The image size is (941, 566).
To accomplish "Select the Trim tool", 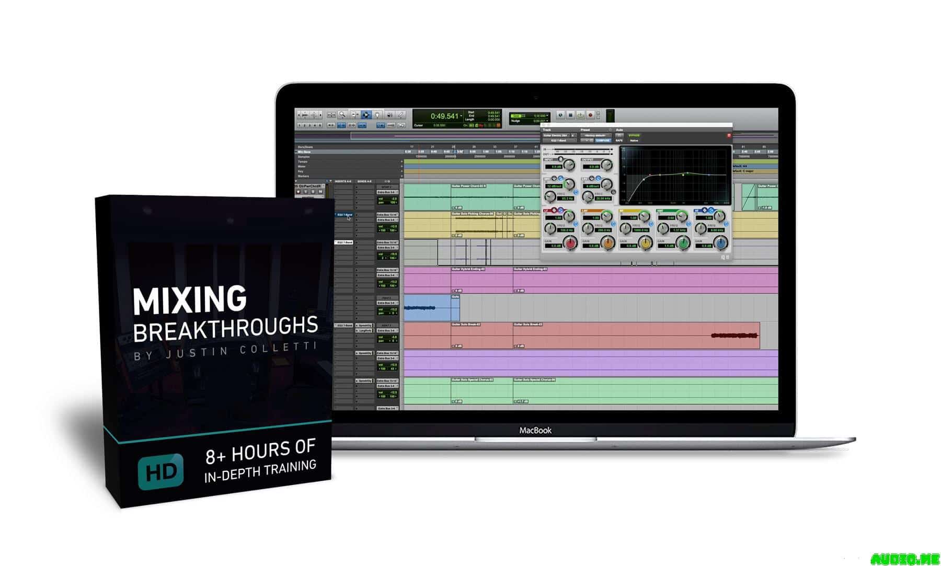I will click(x=355, y=114).
